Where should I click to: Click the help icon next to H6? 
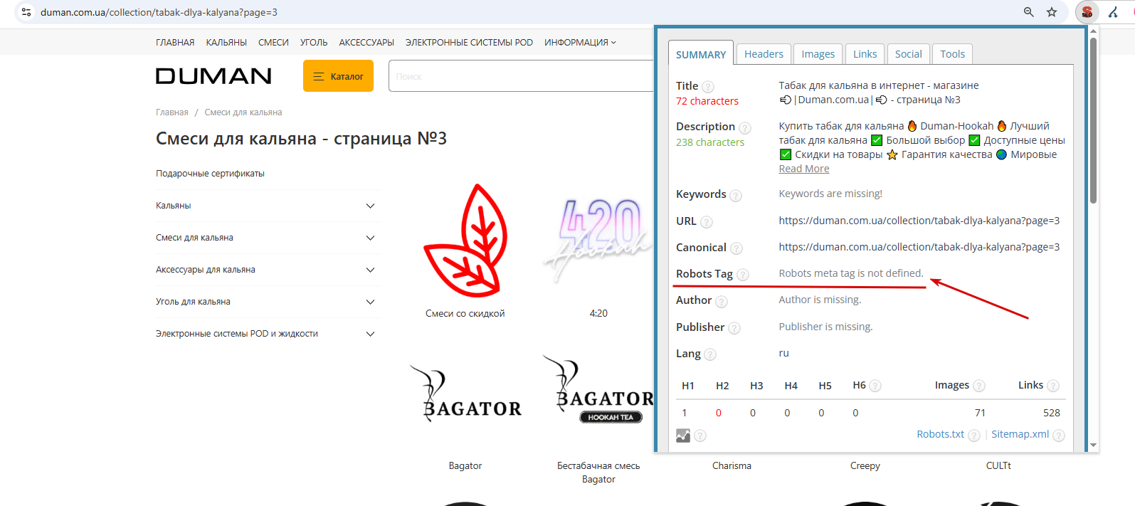(875, 386)
